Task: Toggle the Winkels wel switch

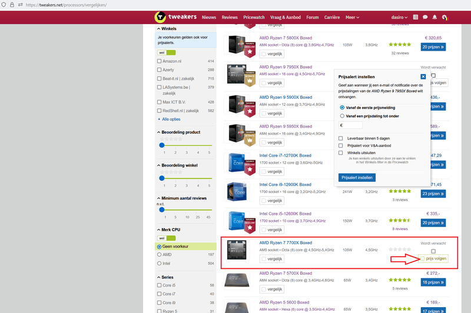Action: tap(167, 52)
